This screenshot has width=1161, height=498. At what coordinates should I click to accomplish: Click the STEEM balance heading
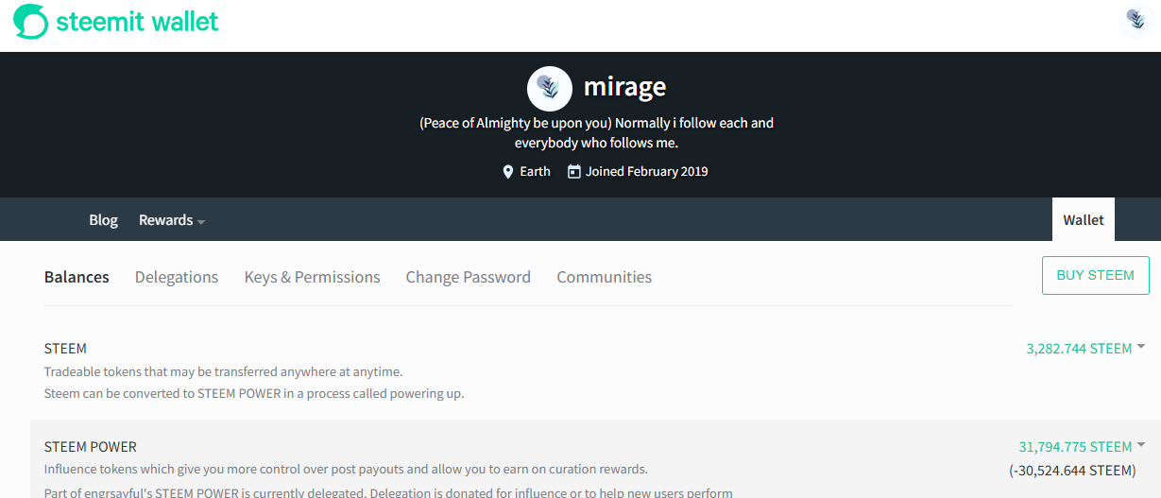(65, 349)
